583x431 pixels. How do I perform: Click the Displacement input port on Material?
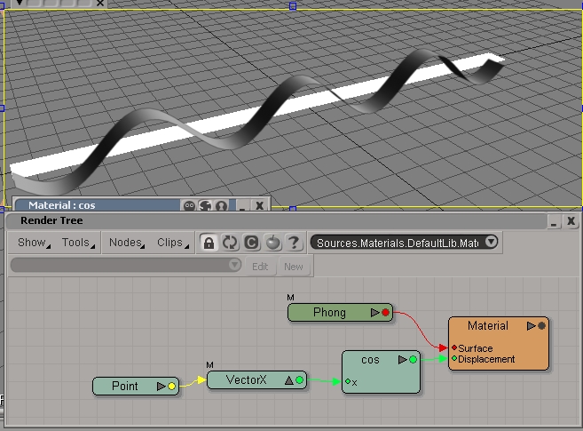pos(454,358)
